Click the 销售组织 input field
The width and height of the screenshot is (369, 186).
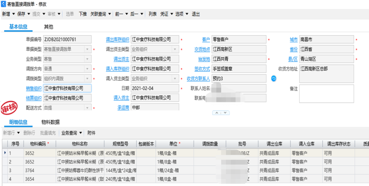coord(67,88)
